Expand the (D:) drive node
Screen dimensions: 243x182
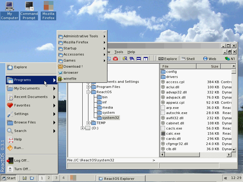(82, 128)
